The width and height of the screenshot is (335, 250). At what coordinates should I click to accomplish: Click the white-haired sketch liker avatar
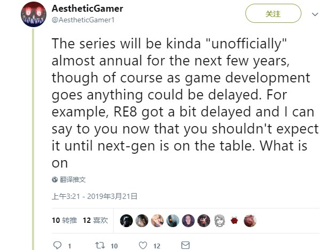pos(219,220)
